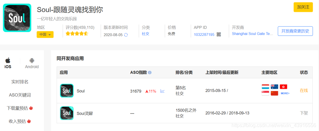
Task: Click the 加关注 follow button
Action: tap(303, 7)
